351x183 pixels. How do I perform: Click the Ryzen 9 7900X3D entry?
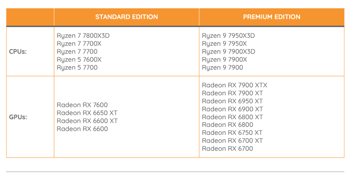(x=228, y=51)
